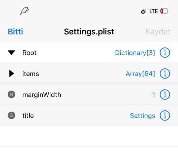Image resolution: width=178 pixels, height=153 pixels.
Task: Tap the Bitti button
Action: [x=15, y=31]
